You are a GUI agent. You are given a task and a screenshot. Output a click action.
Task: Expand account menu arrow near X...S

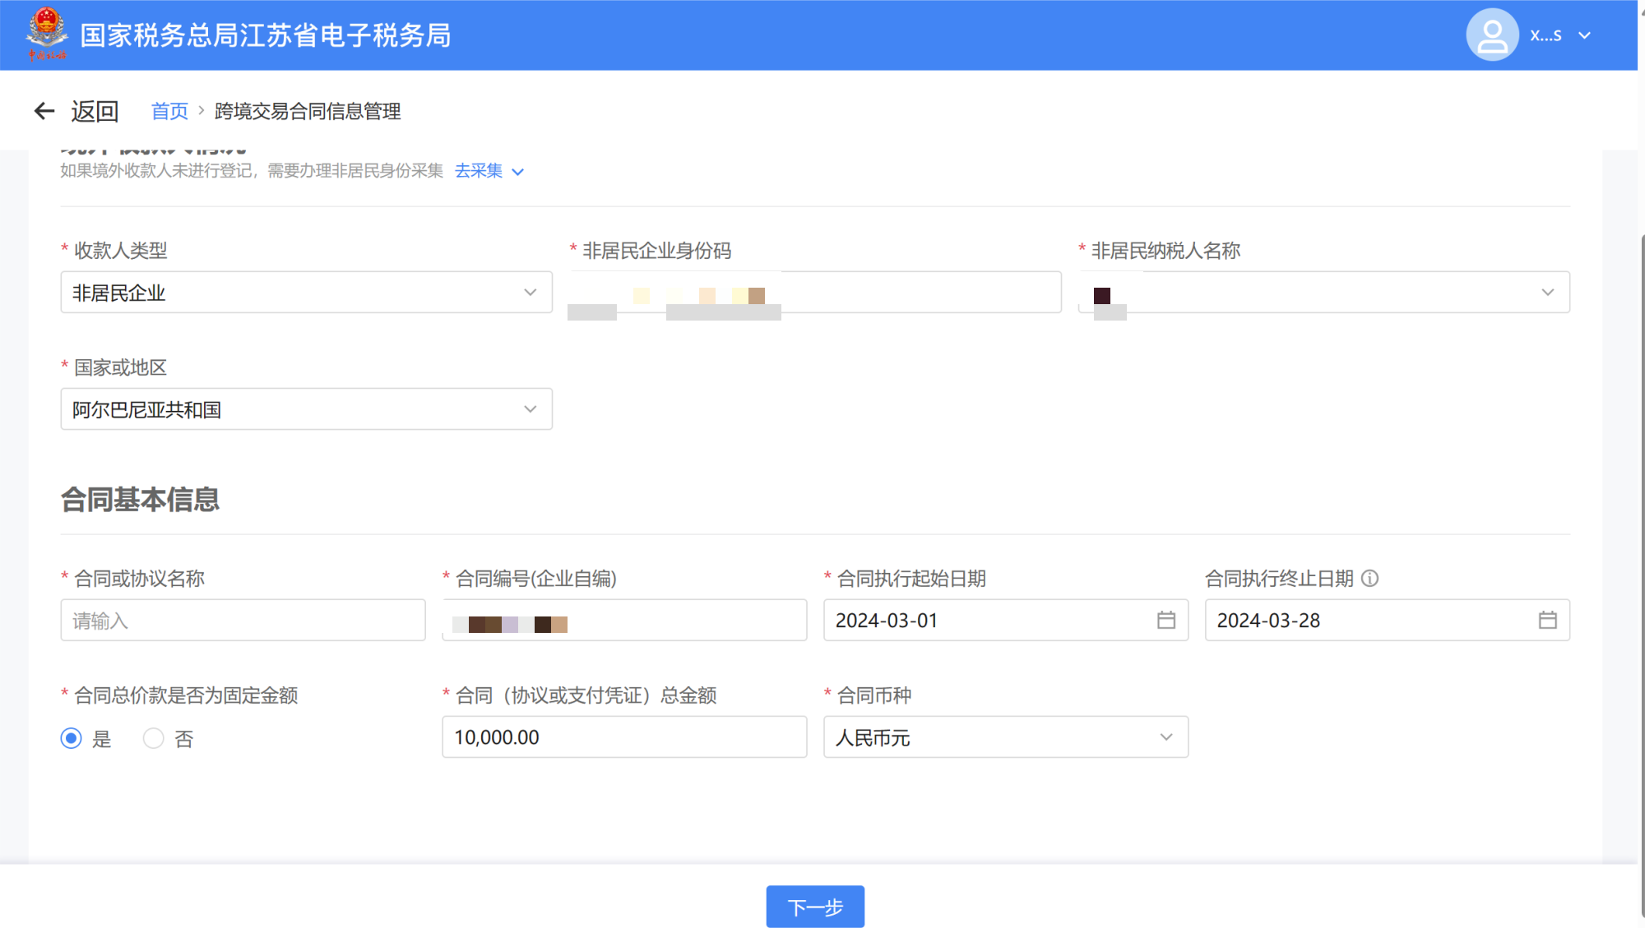1584,35
